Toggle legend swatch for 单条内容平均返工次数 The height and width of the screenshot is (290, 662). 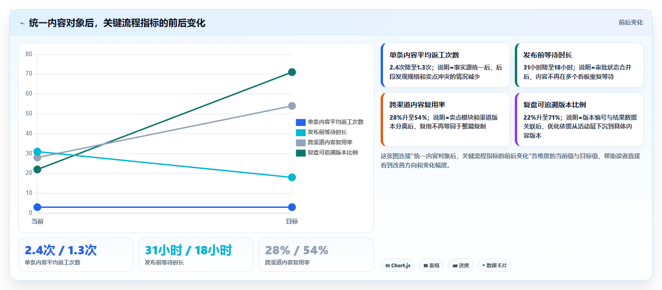coord(300,122)
